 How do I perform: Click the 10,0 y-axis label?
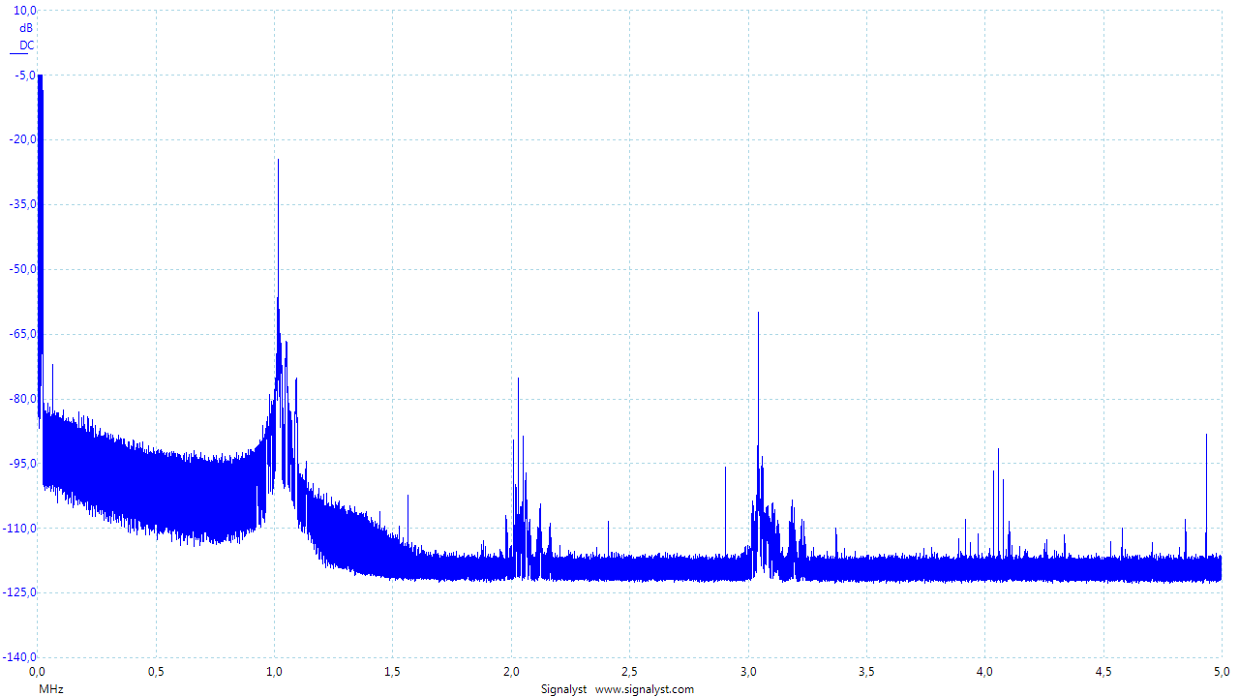(26, 10)
